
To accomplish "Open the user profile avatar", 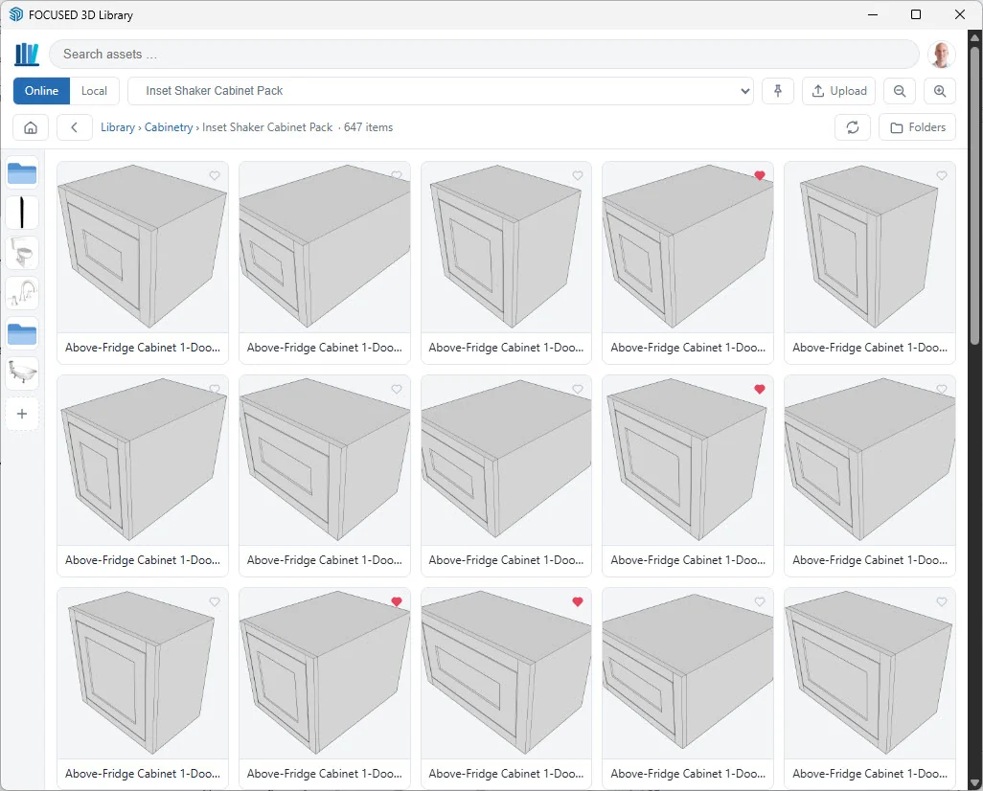I will [941, 55].
